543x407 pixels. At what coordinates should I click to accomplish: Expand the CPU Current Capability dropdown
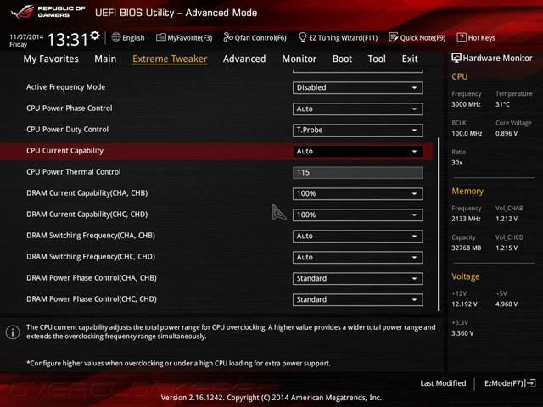point(357,151)
